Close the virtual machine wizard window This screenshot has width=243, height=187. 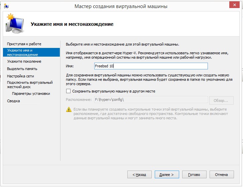pos(234,5)
